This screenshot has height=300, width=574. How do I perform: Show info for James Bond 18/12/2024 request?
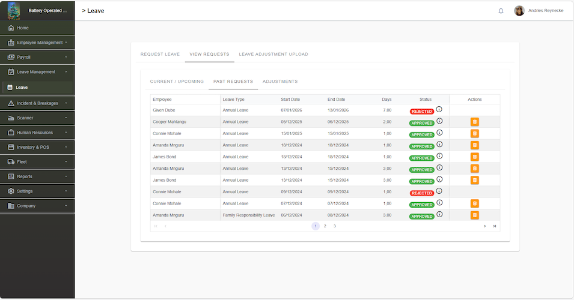pos(439,156)
